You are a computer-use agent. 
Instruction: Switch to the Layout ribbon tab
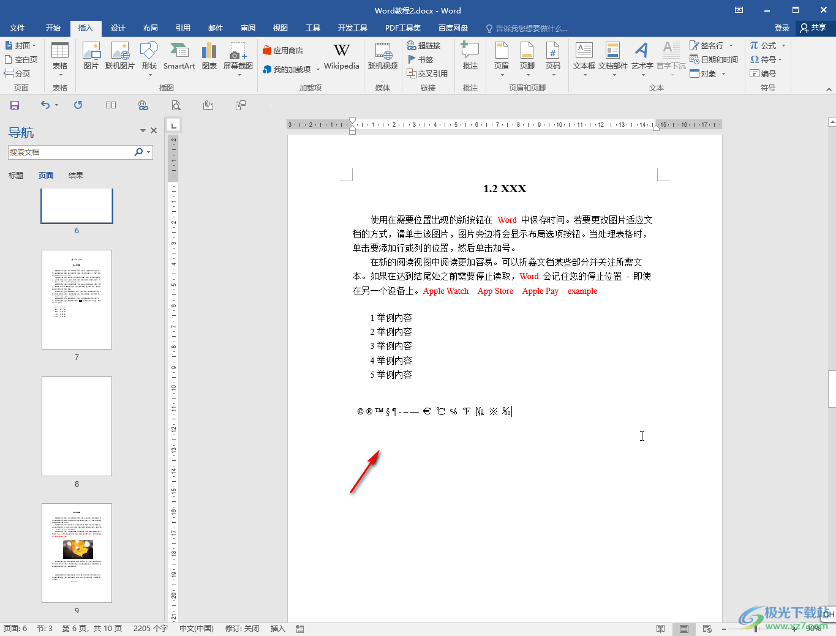(151, 28)
